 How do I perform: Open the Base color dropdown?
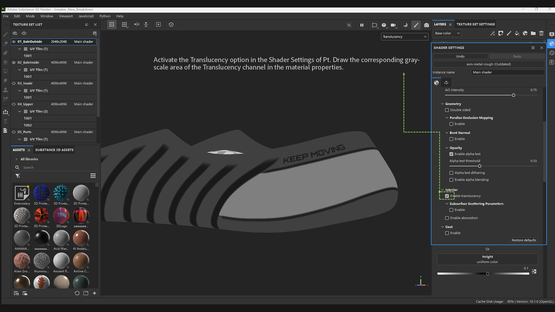point(447,33)
